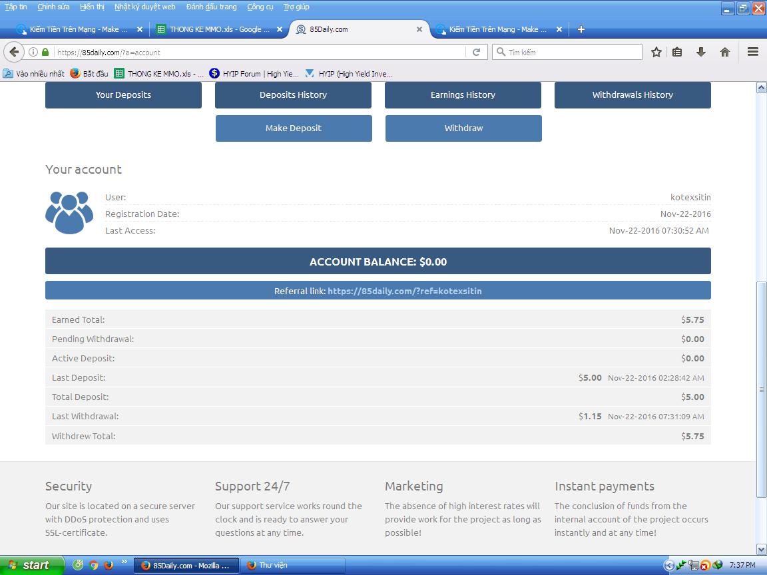Viewport: 767px width, 575px height.
Task: Click the Make Deposit button
Action: coord(294,128)
